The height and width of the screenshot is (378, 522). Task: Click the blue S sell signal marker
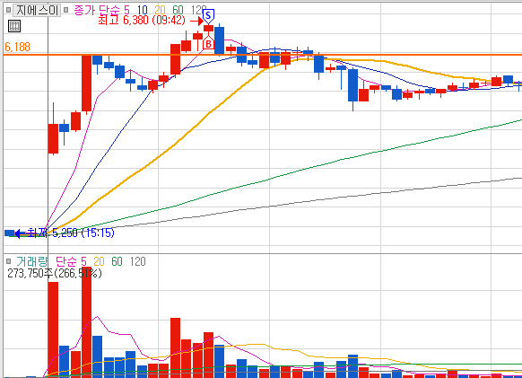click(208, 15)
